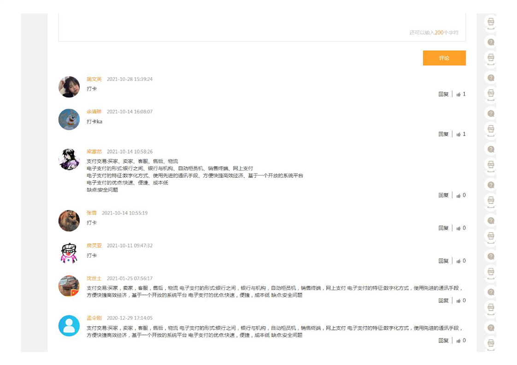Click 回复 under 孟令刚's comment
The width and height of the screenshot is (517, 365).
443,341
